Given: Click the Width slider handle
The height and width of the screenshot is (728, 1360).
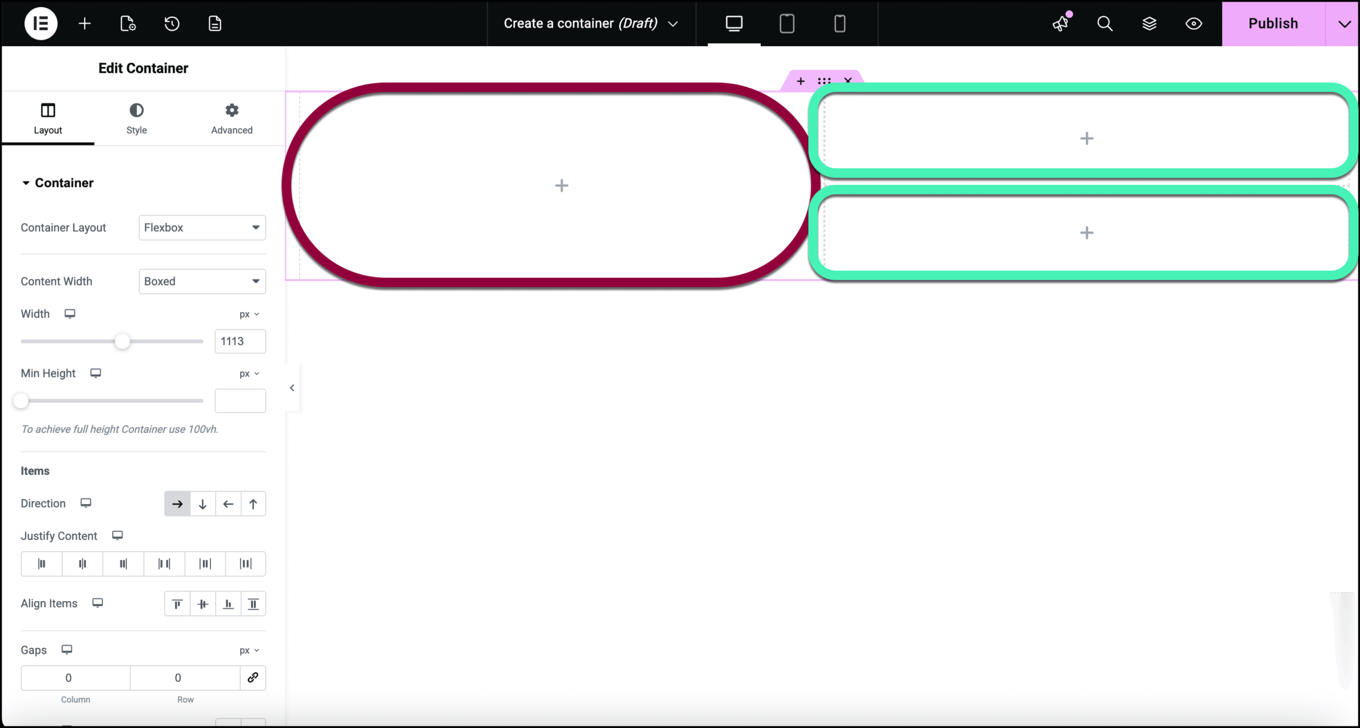Looking at the screenshot, I should (x=123, y=341).
